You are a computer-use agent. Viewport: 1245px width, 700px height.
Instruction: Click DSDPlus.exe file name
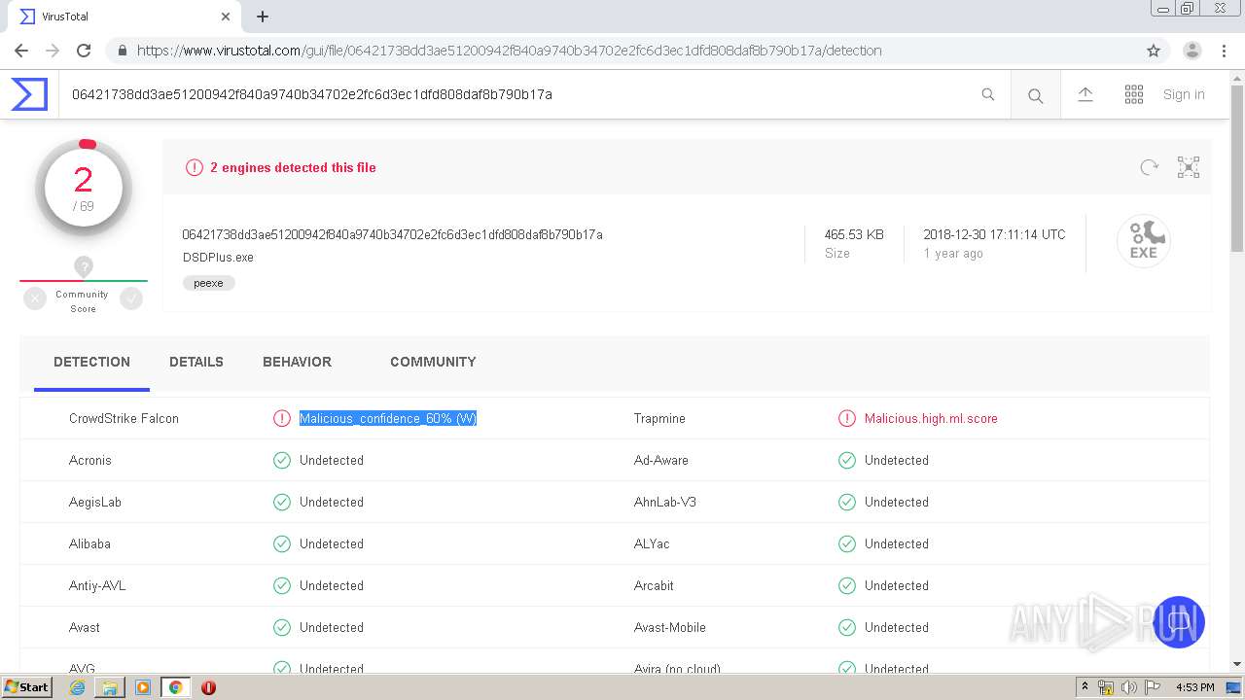(x=218, y=258)
